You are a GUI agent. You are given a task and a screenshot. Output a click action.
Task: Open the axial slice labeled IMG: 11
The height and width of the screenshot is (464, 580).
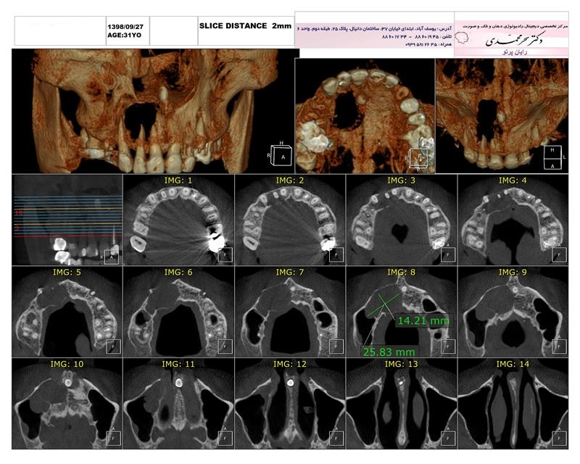(178, 403)
